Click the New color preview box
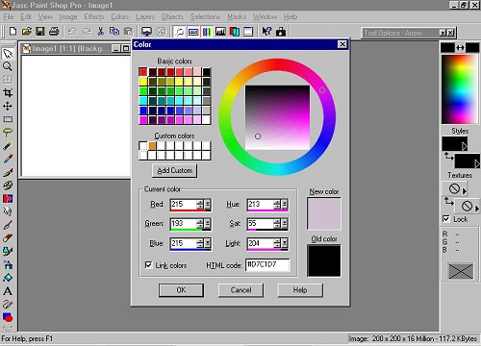Viewport: 481px width, 346px height. (324, 213)
